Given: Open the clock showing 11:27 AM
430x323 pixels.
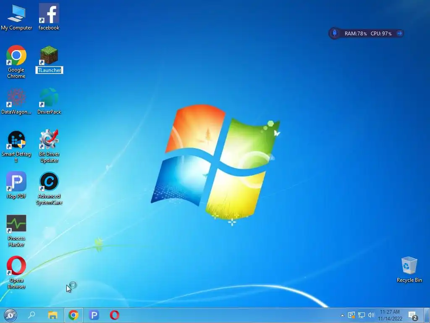Looking at the screenshot, I should click(x=390, y=315).
